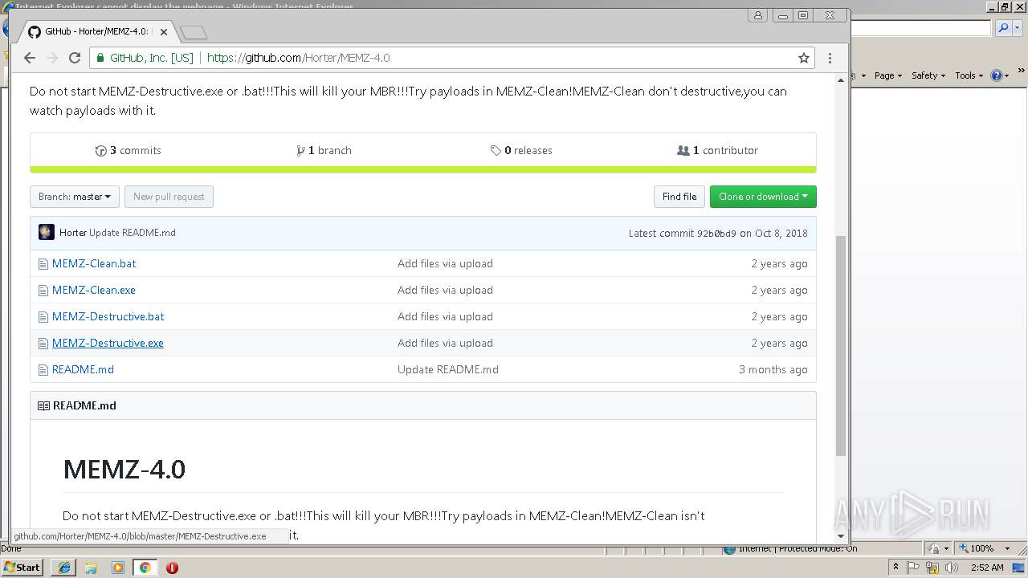Click the scrollbar up arrow in Chrome

click(x=841, y=79)
